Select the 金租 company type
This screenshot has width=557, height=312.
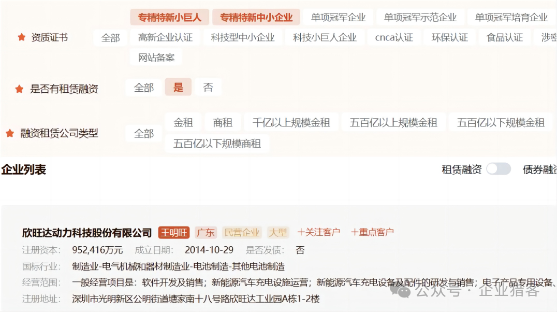pyautogui.click(x=183, y=122)
